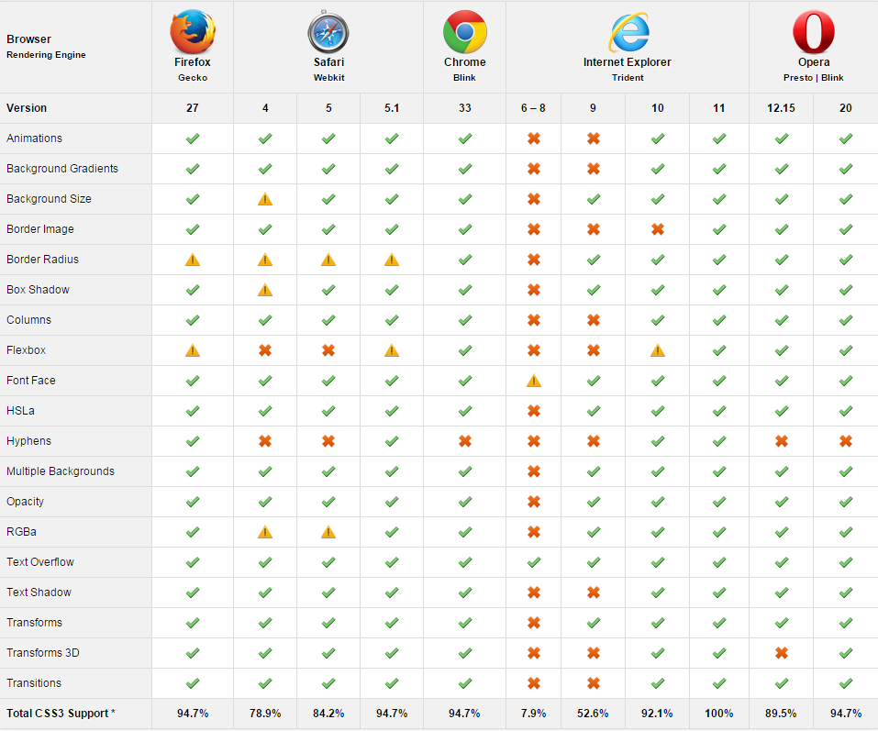Click warning icon for IE 10 Flexbox

(x=658, y=350)
